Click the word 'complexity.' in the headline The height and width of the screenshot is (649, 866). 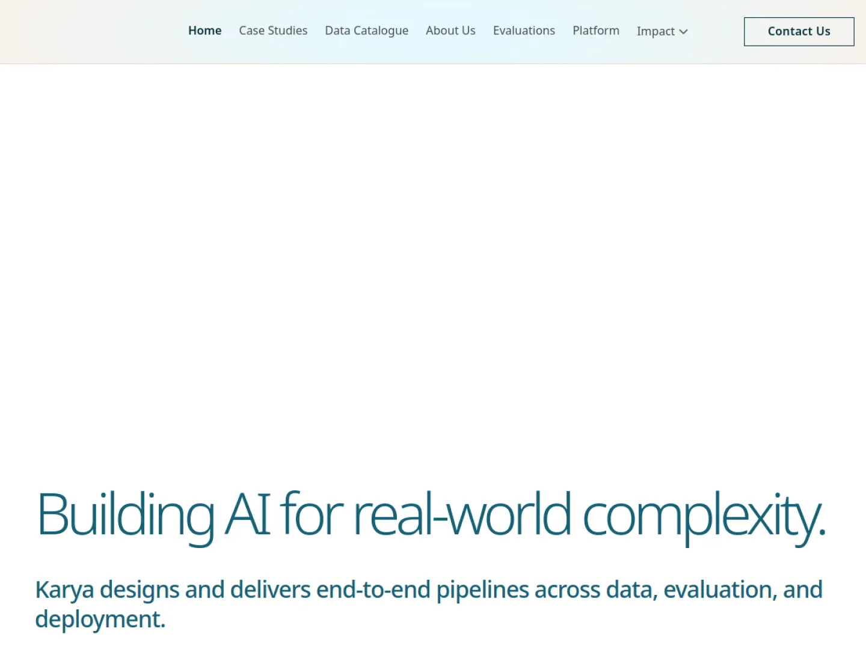704,516
